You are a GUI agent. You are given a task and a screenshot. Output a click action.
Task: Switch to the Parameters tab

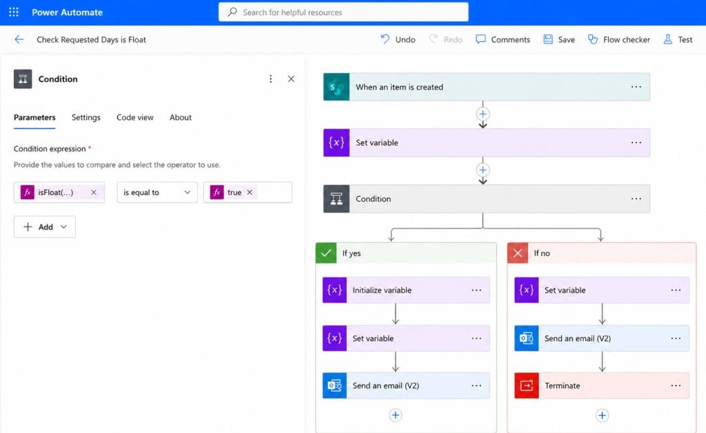34,117
